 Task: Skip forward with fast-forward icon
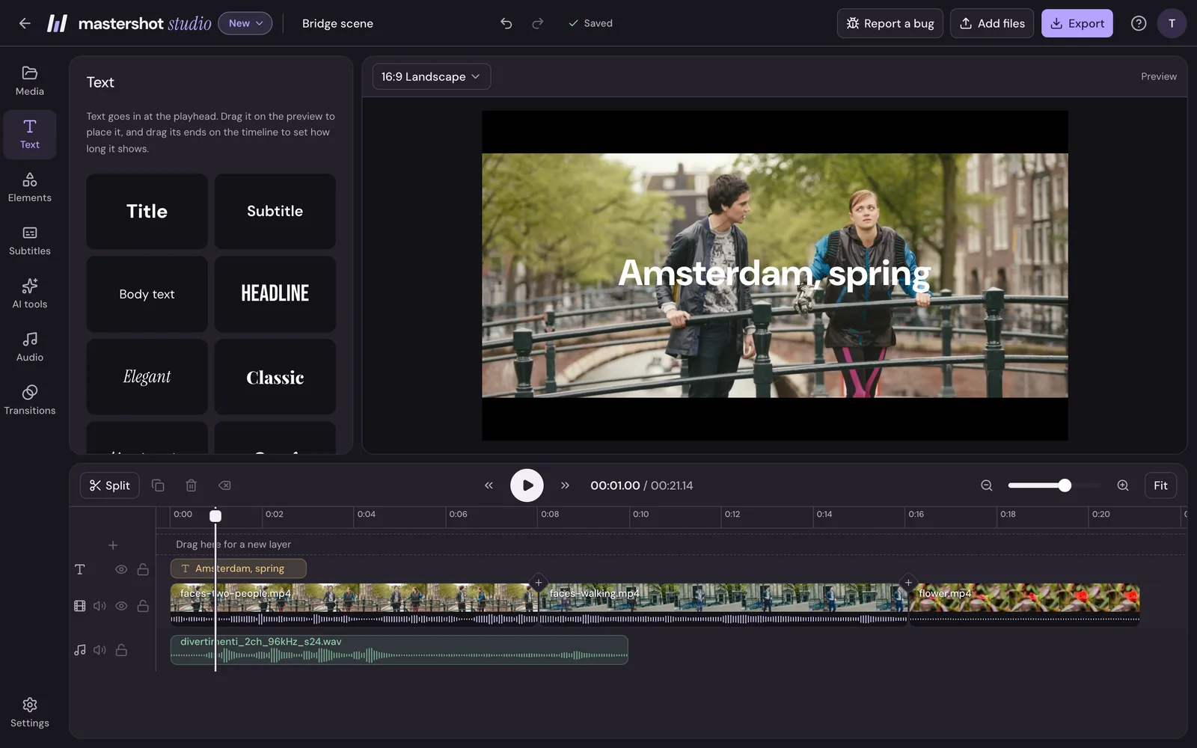coord(565,485)
